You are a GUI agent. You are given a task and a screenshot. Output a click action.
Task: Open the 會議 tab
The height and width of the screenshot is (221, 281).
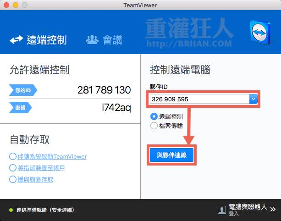[x=104, y=40]
